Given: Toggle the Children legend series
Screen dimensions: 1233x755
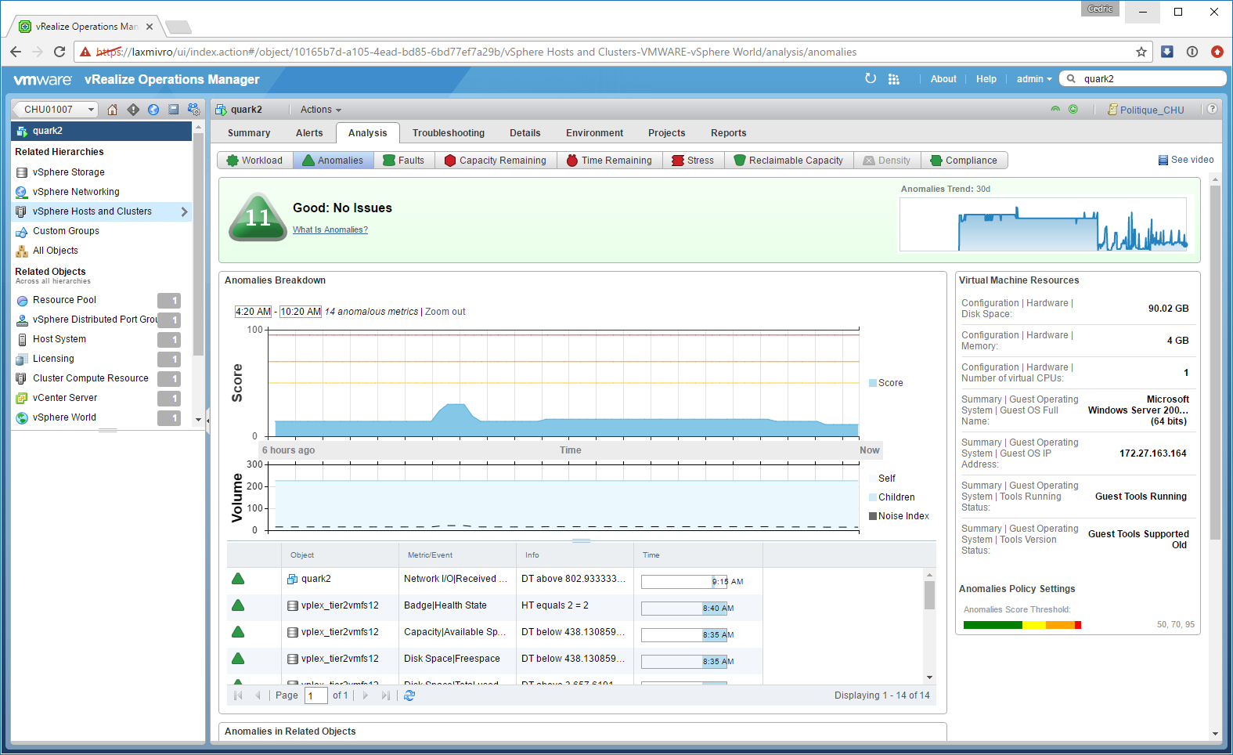Looking at the screenshot, I should pyautogui.click(x=891, y=497).
